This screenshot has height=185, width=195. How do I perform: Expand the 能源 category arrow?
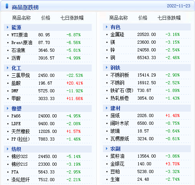pos(8,27)
